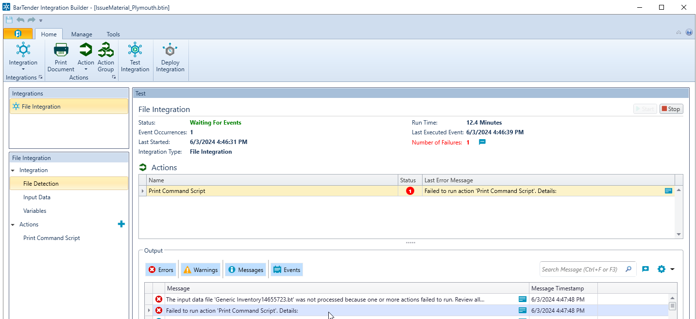
Task: Select the Variables tree item
Action: pyautogui.click(x=35, y=211)
